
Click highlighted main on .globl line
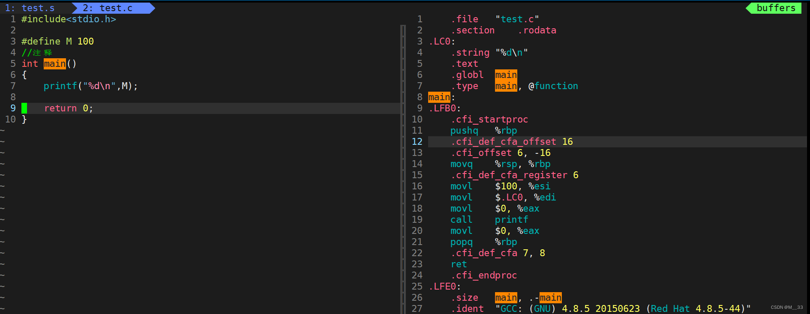coord(506,75)
